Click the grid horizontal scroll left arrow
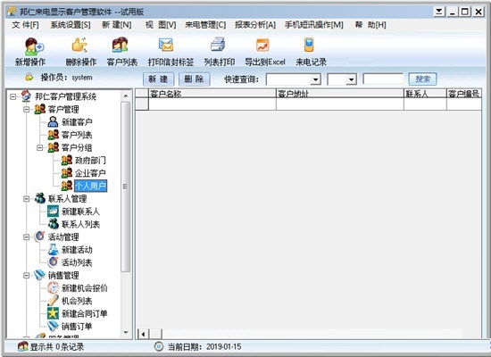 point(143,334)
